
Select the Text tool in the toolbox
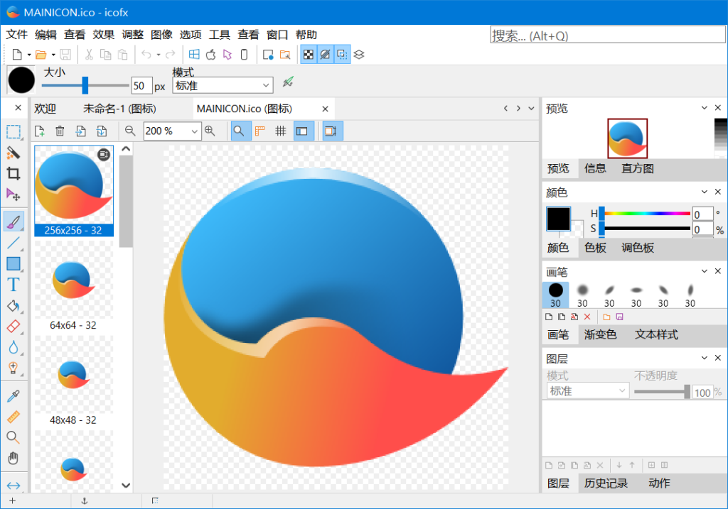(13, 285)
